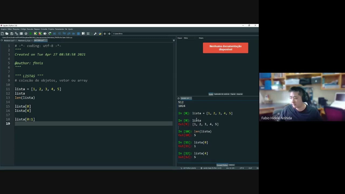Image resolution: width=345 pixels, height=194 pixels.
Task: Select the Console IPython bottom tab
Action: 222,165
